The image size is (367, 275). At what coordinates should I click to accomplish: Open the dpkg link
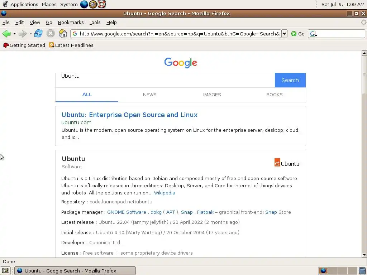click(x=156, y=212)
